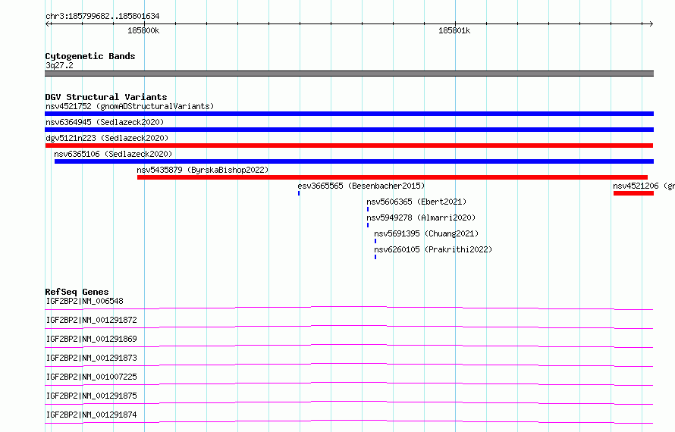Image resolution: width=675 pixels, height=432 pixels.
Task: Click the Cytogenetic Bands track title
Action: point(90,56)
